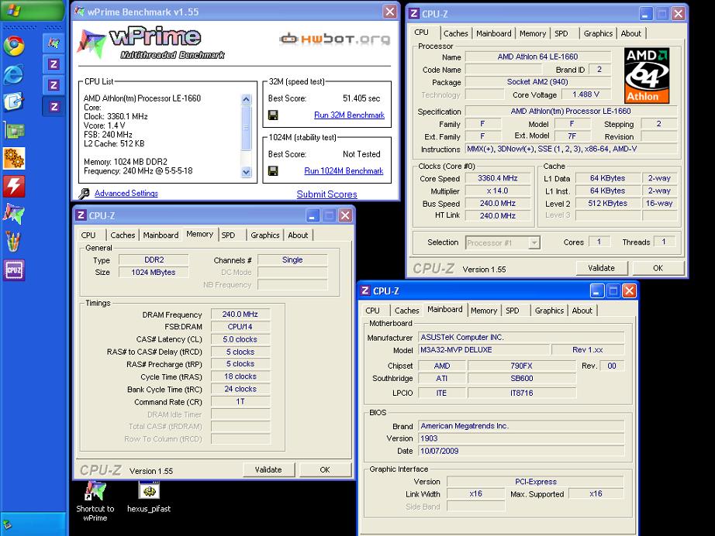Screen dimensions: 715x536
Task: Switch to Mainboard tab in CPU-Z CPU window
Action: click(x=494, y=33)
